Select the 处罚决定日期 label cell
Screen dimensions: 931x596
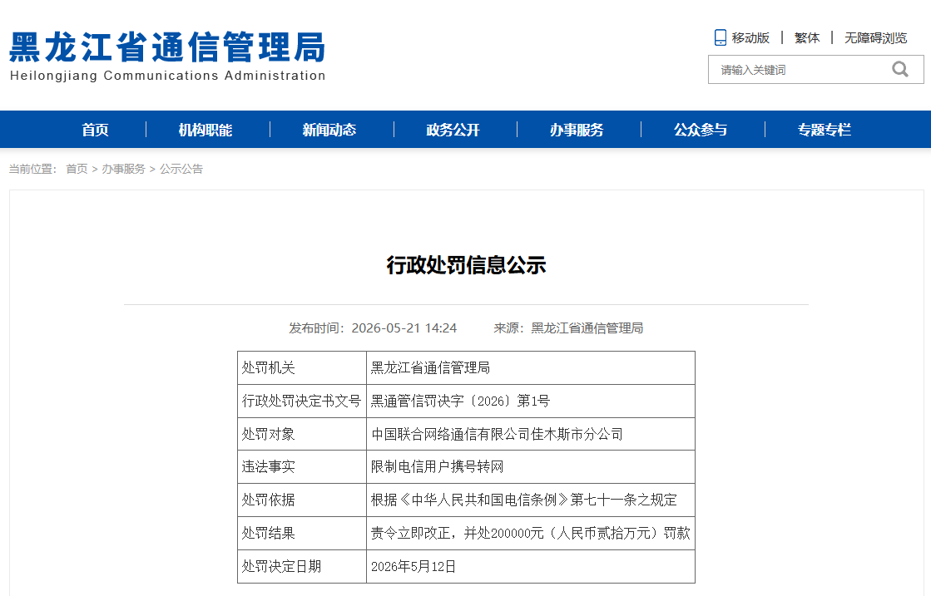pos(302,566)
